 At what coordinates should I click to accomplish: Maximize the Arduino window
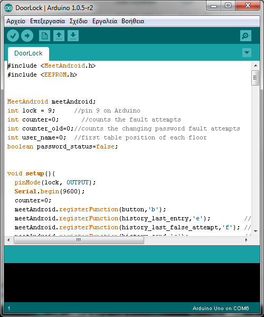point(228,5)
